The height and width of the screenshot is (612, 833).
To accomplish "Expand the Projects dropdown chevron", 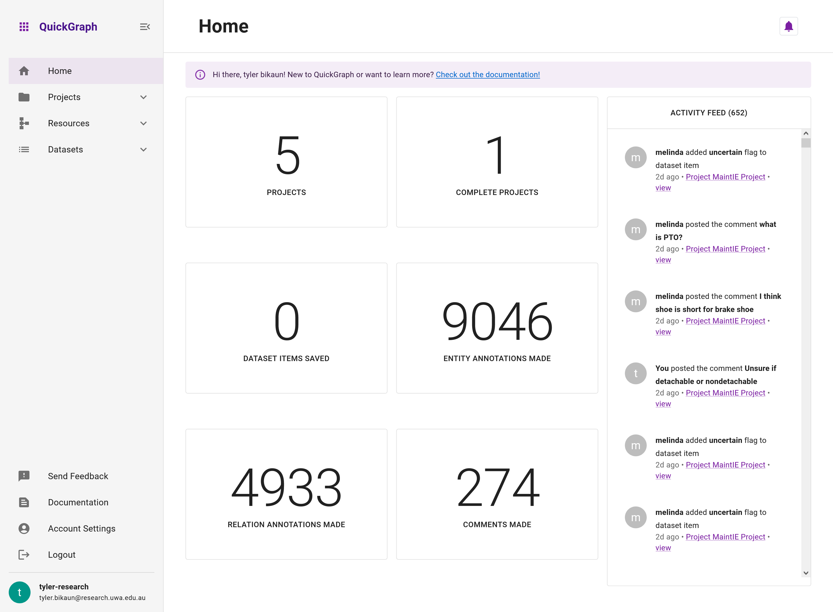I will coord(143,97).
